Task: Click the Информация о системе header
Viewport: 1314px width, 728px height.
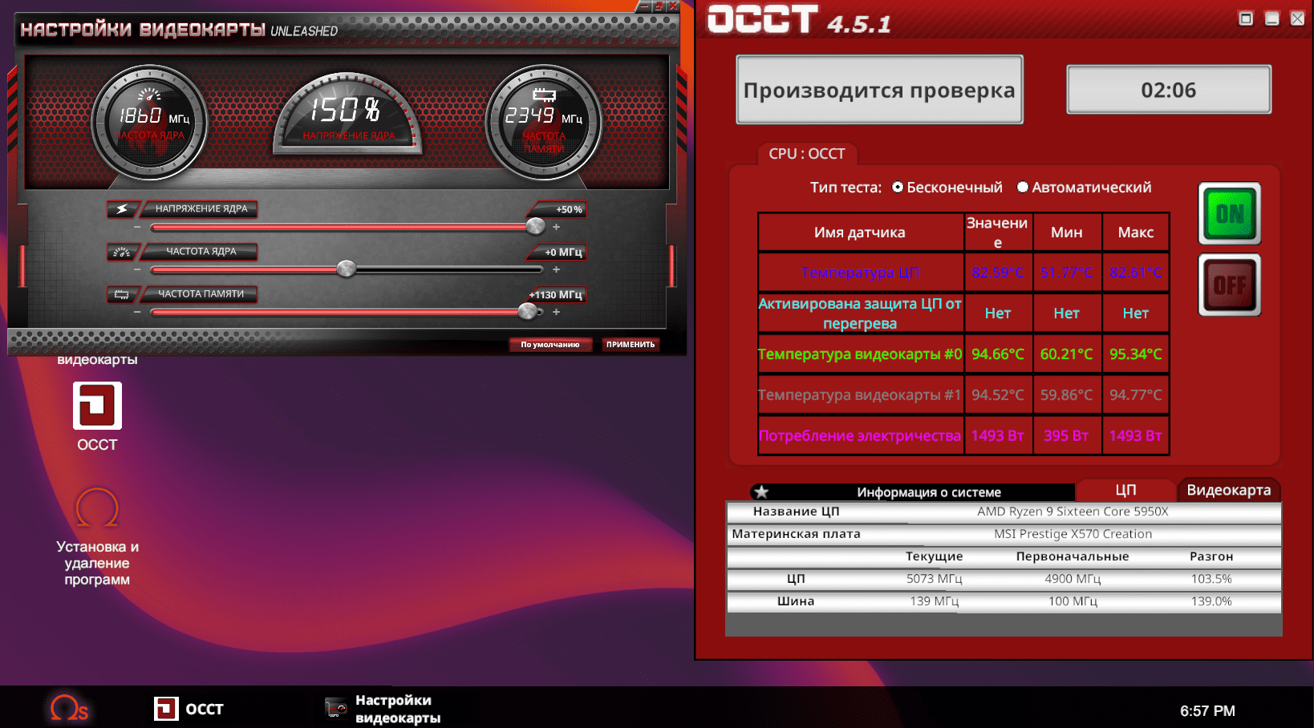Action: (929, 492)
